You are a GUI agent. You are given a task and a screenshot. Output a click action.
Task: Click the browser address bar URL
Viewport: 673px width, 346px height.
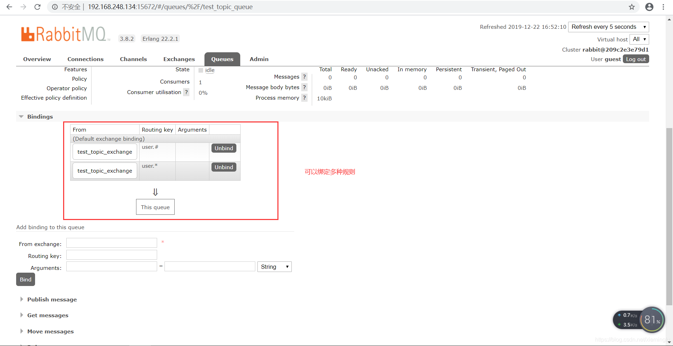[170, 7]
